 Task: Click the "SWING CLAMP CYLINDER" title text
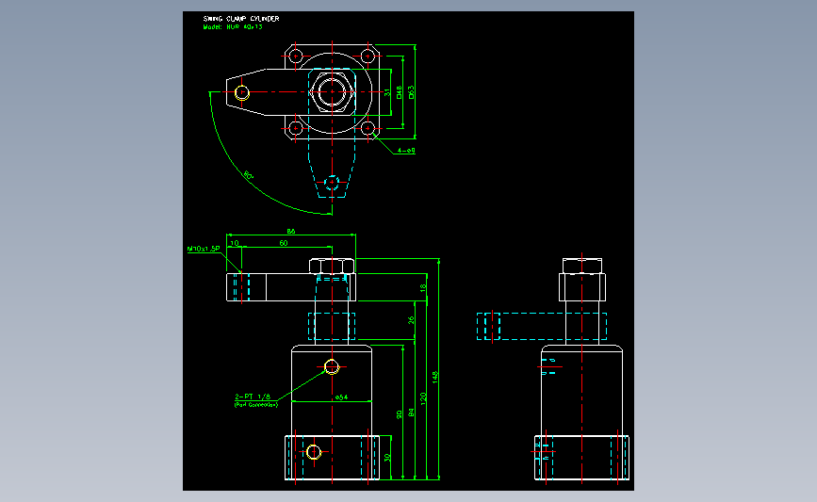pos(241,19)
